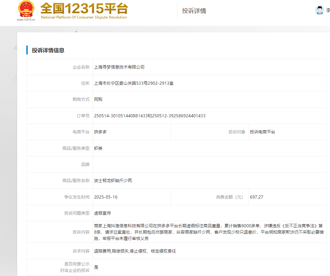Click the 投诉内容 label
The width and height of the screenshot is (330, 276).
pyautogui.click(x=81, y=232)
